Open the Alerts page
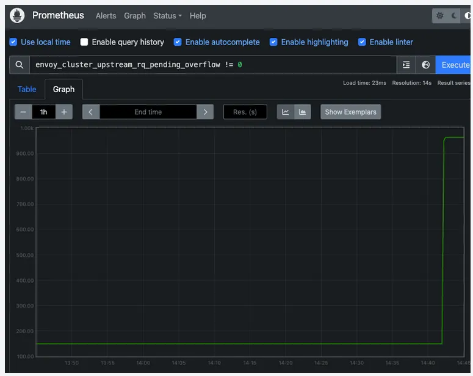Image resolution: width=473 pixels, height=376 pixels. point(106,16)
